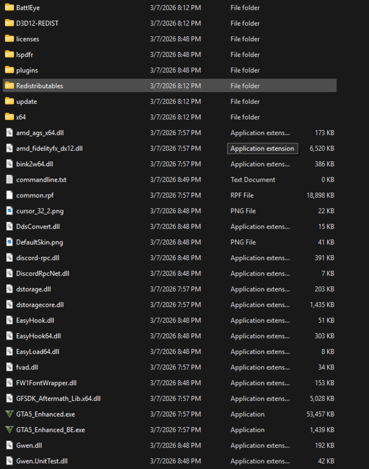Click the update folder name
This screenshot has width=369, height=469.
tap(27, 101)
